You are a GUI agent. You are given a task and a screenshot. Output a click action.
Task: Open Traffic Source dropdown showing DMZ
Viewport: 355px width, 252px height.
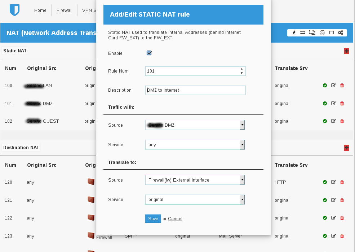pos(195,125)
